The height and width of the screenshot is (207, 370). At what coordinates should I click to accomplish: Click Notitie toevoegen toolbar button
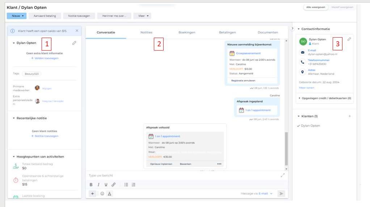(79, 16)
